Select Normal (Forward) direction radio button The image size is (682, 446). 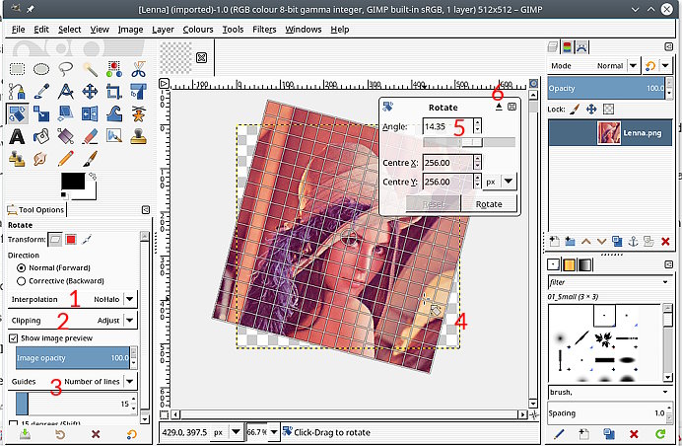coord(22,267)
